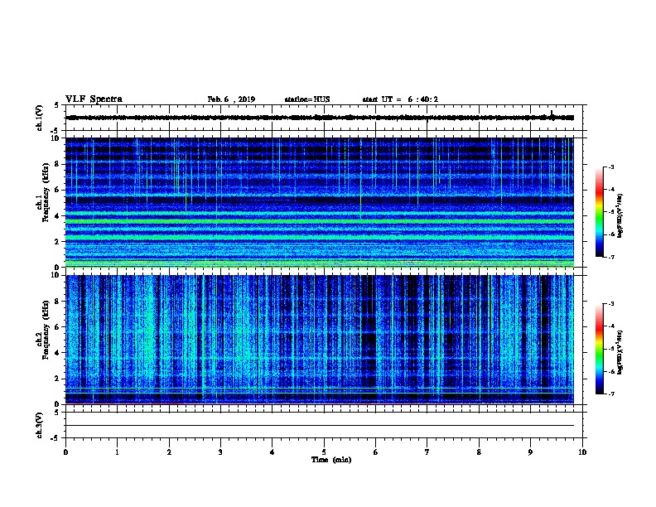656x507 pixels.
Task: Click the "4" kHz tick of the ch.2 spectrogram
Action: click(x=59, y=353)
